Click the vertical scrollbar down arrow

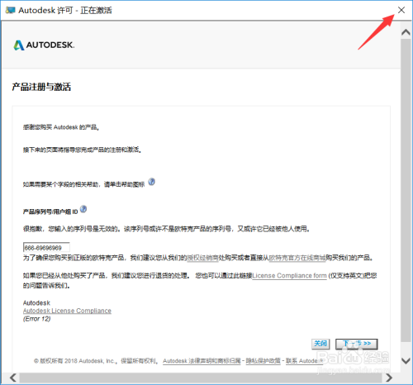406,360
